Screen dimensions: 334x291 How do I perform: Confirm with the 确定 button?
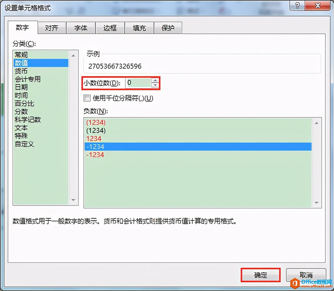click(x=261, y=275)
